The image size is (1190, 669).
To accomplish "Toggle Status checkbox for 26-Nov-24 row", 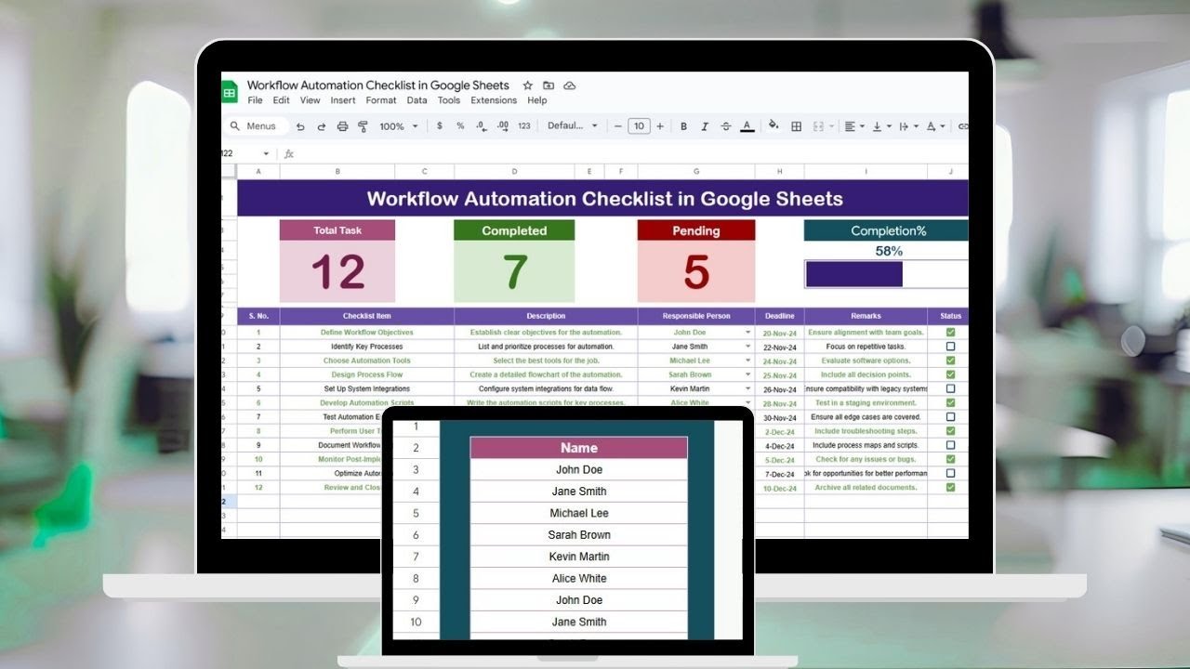I will 950,388.
